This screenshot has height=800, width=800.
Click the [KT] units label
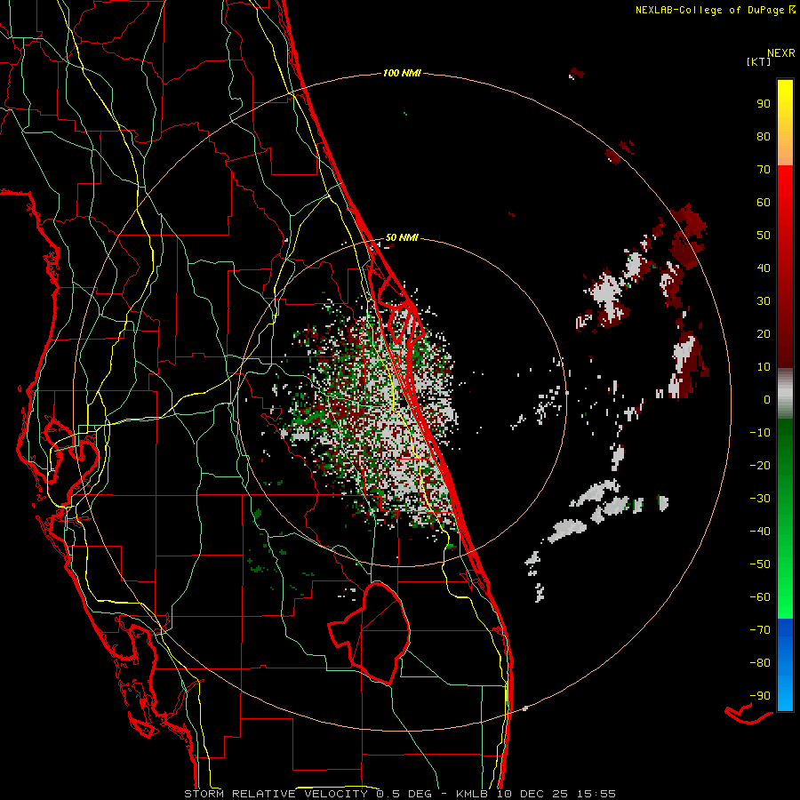759,61
